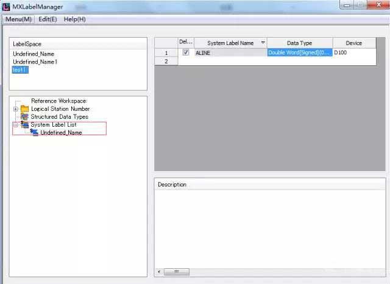The image size is (390, 284).
Task: Open the Edit(E) menu
Action: click(48, 19)
